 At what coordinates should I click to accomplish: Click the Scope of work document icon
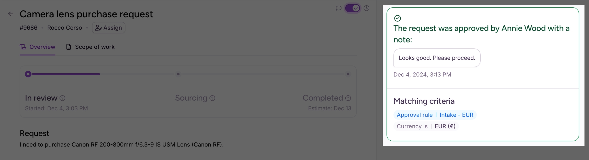point(69,47)
